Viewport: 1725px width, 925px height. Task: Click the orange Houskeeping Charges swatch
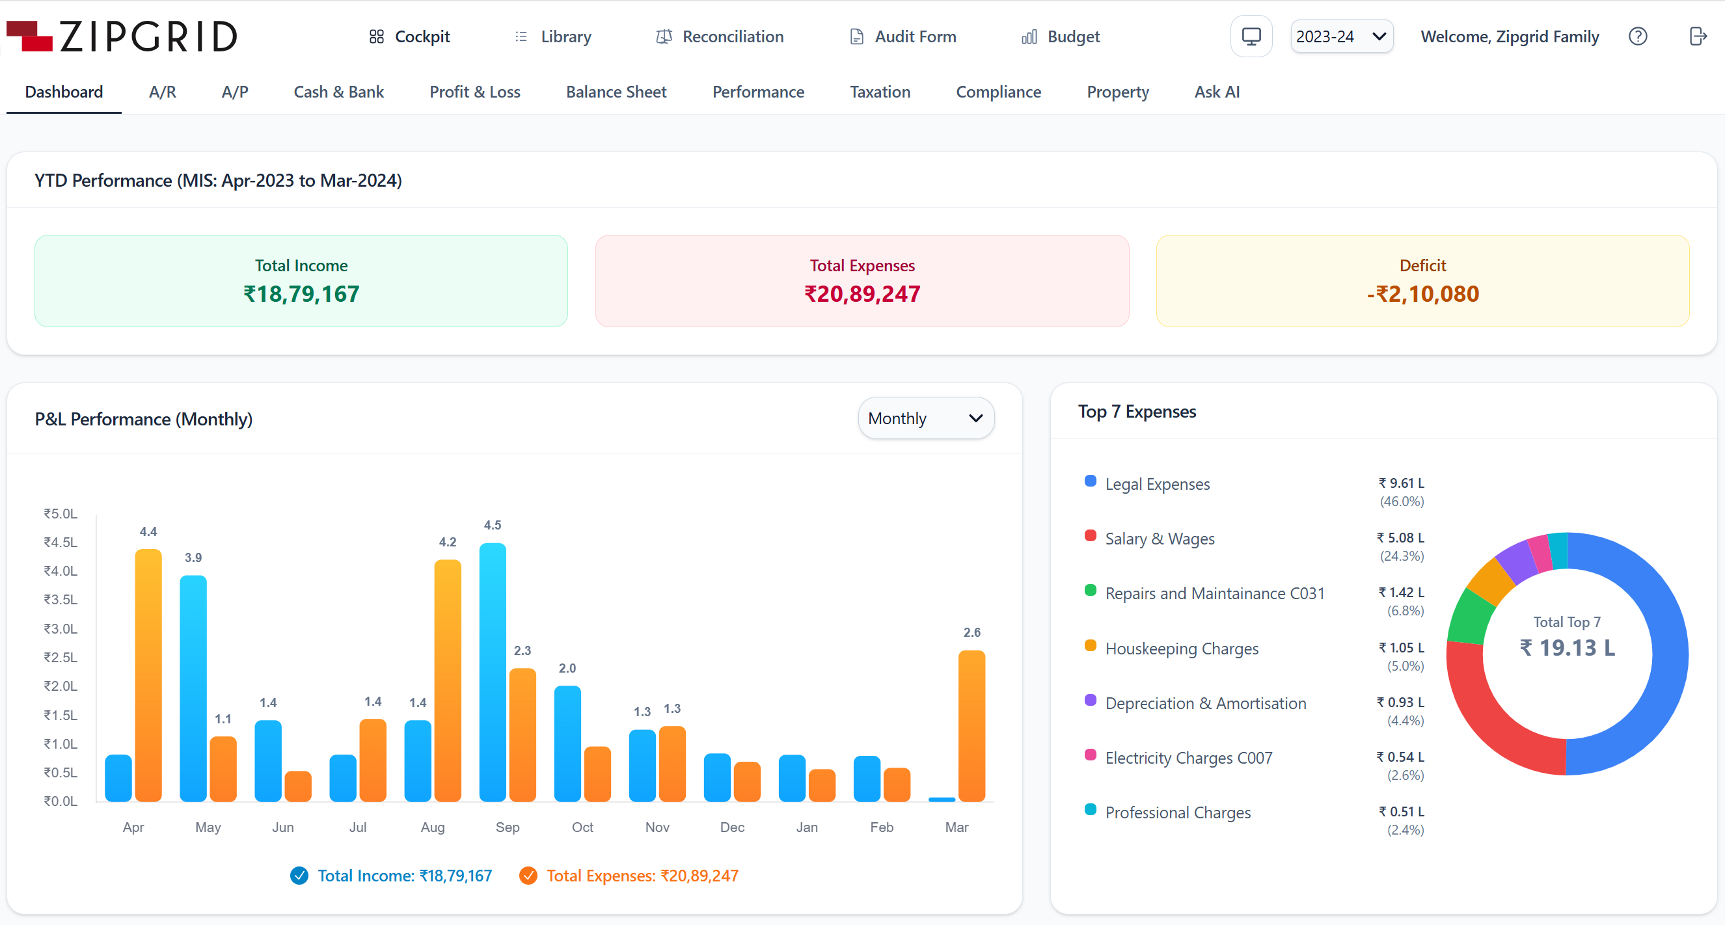click(x=1089, y=646)
